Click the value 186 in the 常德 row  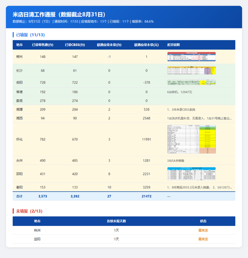pos(75,92)
